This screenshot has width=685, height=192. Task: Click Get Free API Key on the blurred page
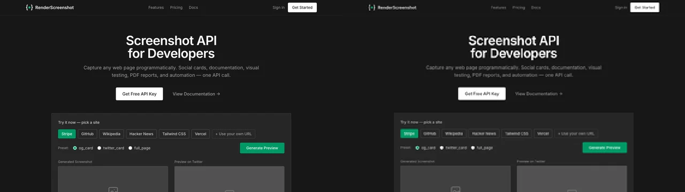(482, 94)
